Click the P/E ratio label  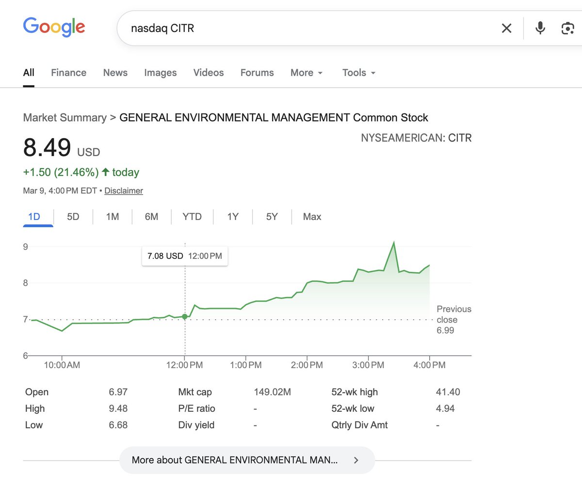(196, 408)
